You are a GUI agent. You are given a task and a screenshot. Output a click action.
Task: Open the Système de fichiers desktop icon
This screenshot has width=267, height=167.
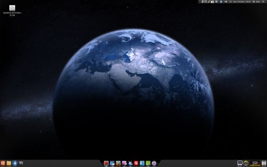(x=12, y=10)
